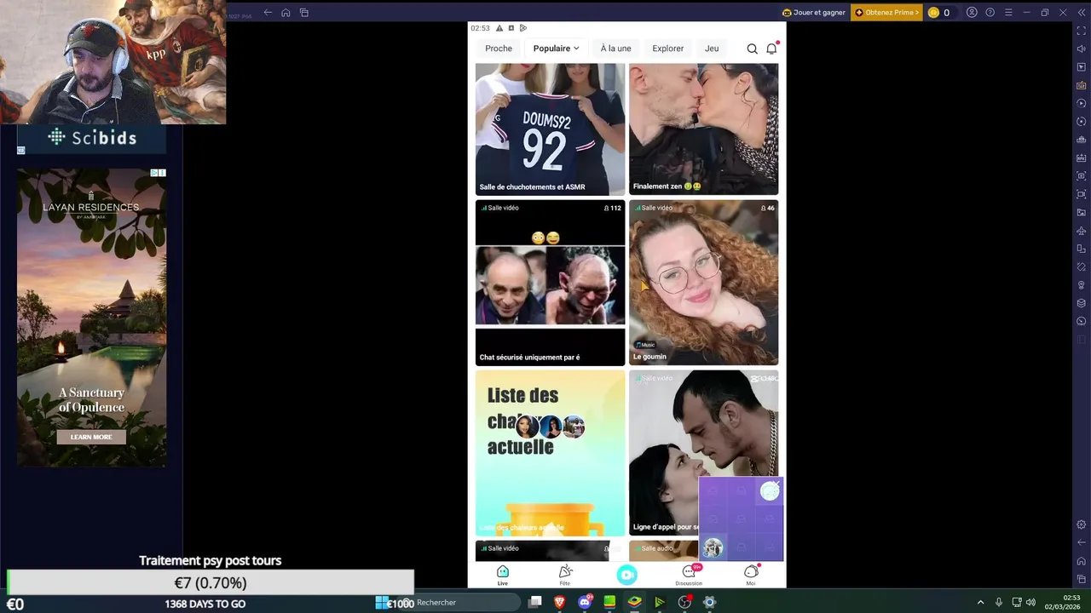The image size is (1091, 613).
Task: Switch to the Jeu tab
Action: coord(712,49)
